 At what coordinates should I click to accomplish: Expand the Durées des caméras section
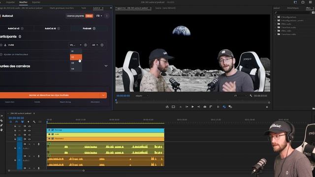(106, 66)
